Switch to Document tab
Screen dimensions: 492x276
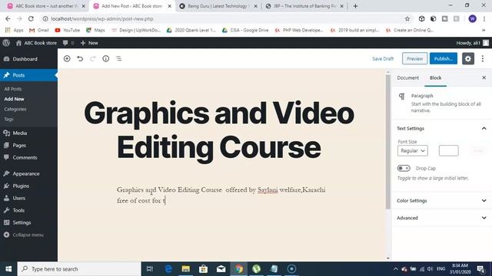(x=408, y=77)
